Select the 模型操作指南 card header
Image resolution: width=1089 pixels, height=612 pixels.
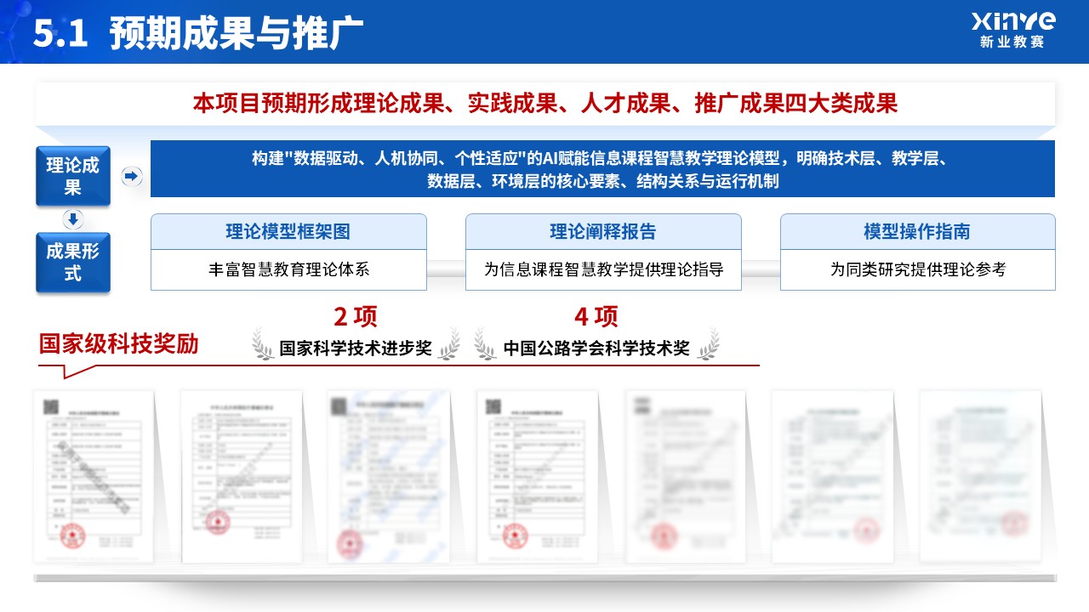point(917,231)
